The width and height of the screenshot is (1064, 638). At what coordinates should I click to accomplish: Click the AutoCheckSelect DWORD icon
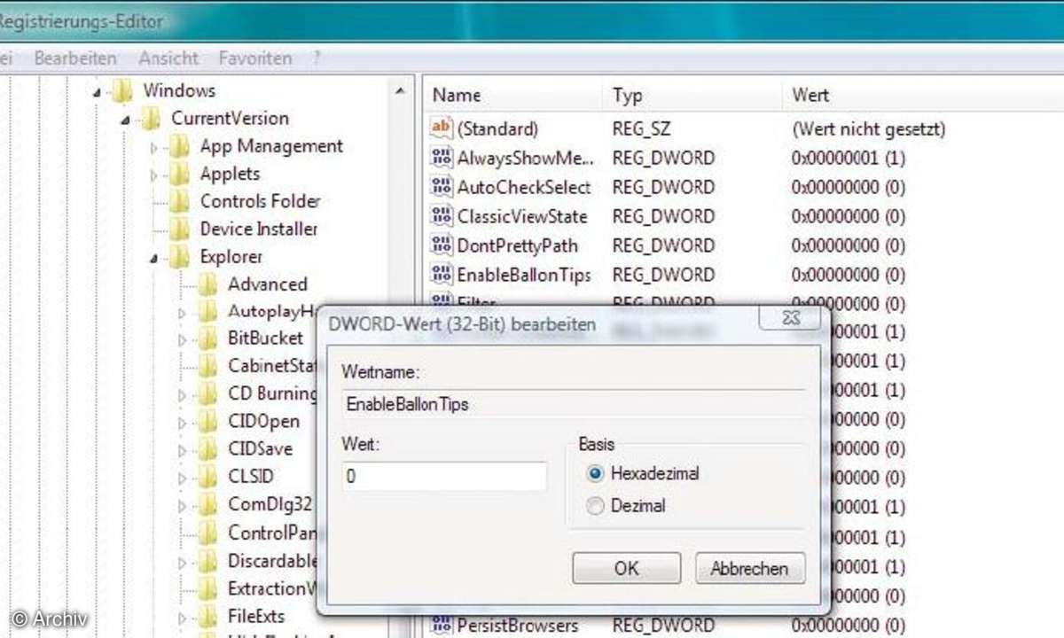tap(441, 187)
